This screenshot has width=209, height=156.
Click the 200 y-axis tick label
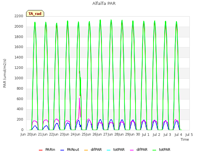pos(20,119)
